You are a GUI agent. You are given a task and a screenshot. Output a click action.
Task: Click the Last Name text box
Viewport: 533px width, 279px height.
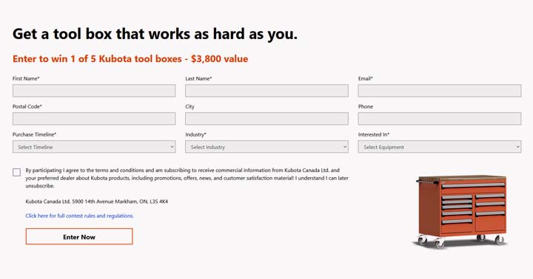pos(266,91)
